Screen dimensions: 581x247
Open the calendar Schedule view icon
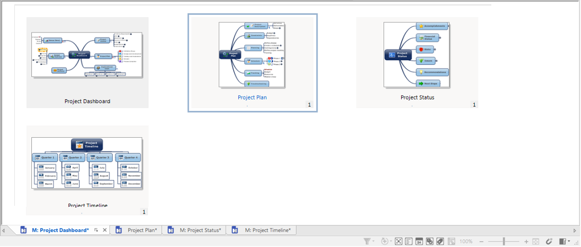point(419,242)
